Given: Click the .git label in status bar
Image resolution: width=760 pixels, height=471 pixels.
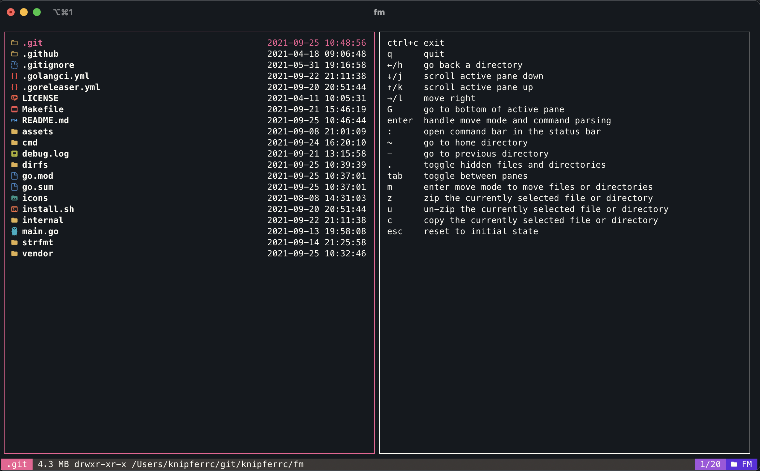Looking at the screenshot, I should click(x=17, y=464).
